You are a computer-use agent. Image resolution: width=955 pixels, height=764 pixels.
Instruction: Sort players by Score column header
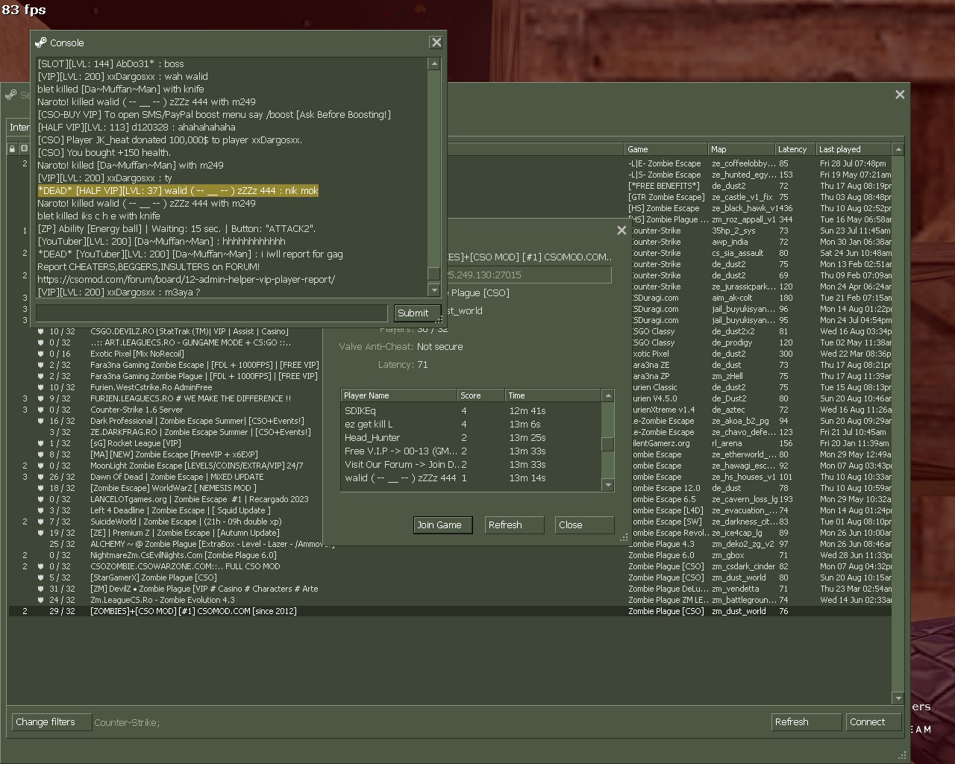point(480,395)
